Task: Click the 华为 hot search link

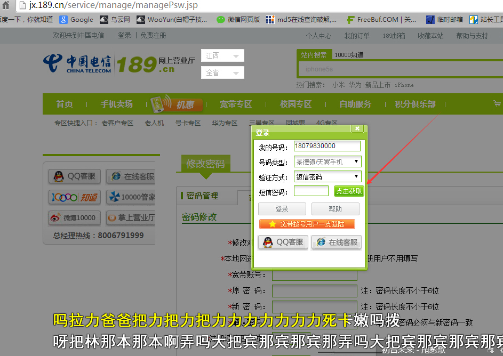Action: (355, 85)
